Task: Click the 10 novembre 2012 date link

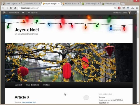Action: pos(29,102)
